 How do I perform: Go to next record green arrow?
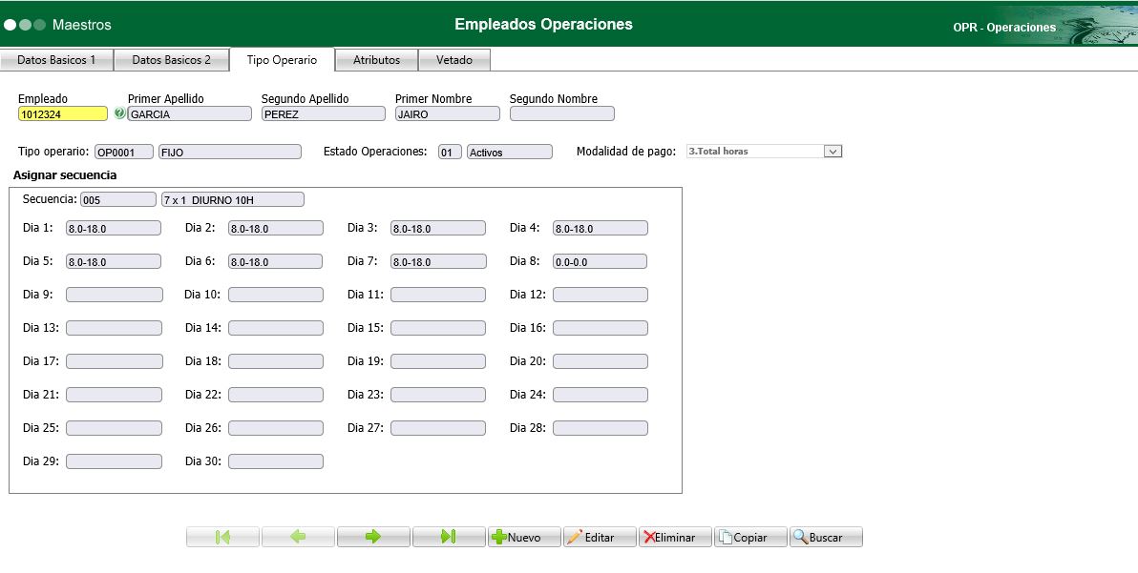(374, 537)
